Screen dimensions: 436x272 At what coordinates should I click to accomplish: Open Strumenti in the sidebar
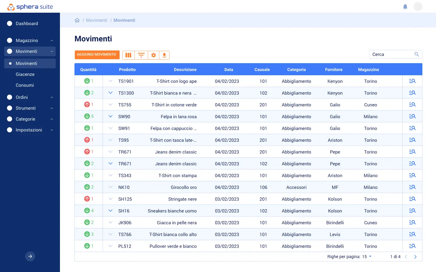(30, 108)
